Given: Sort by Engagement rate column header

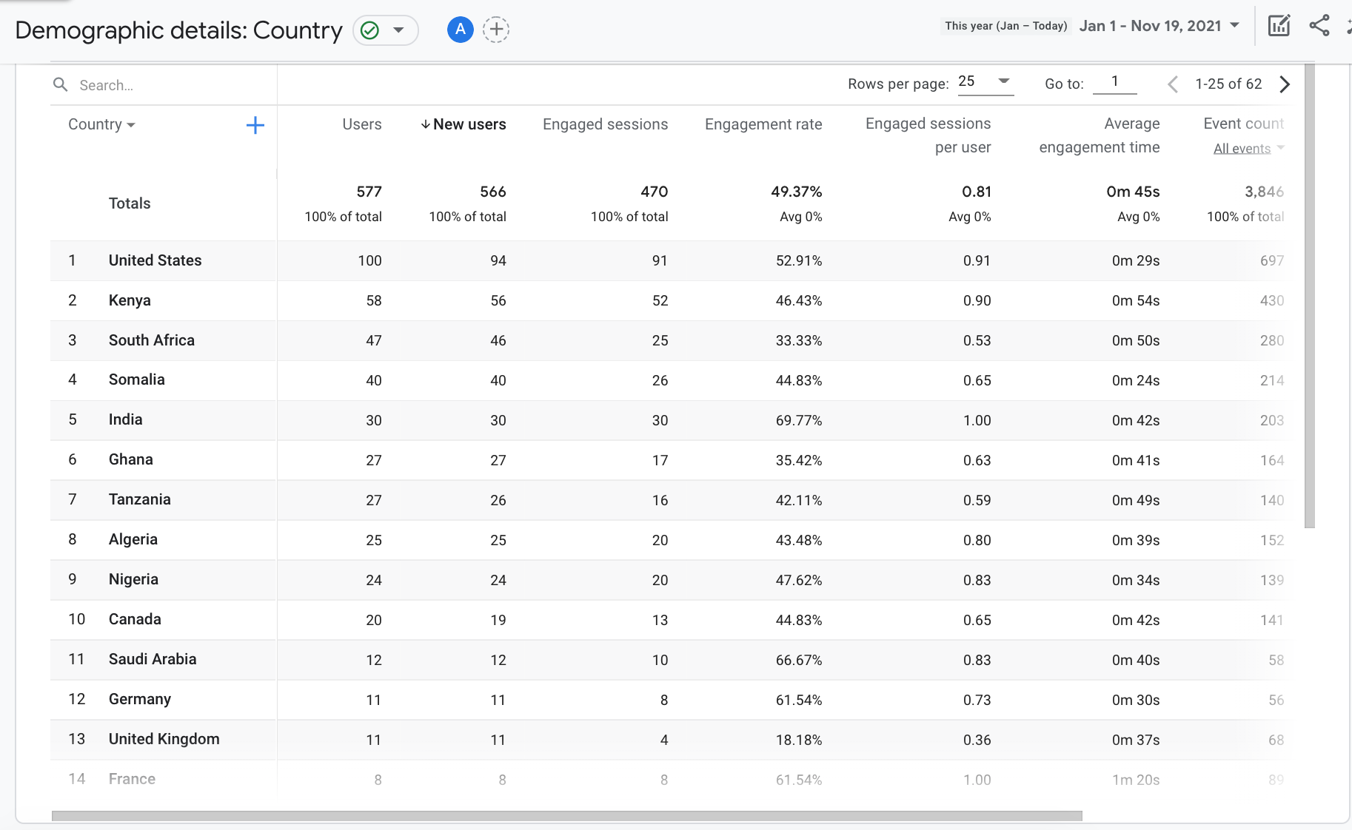Looking at the screenshot, I should (x=763, y=124).
